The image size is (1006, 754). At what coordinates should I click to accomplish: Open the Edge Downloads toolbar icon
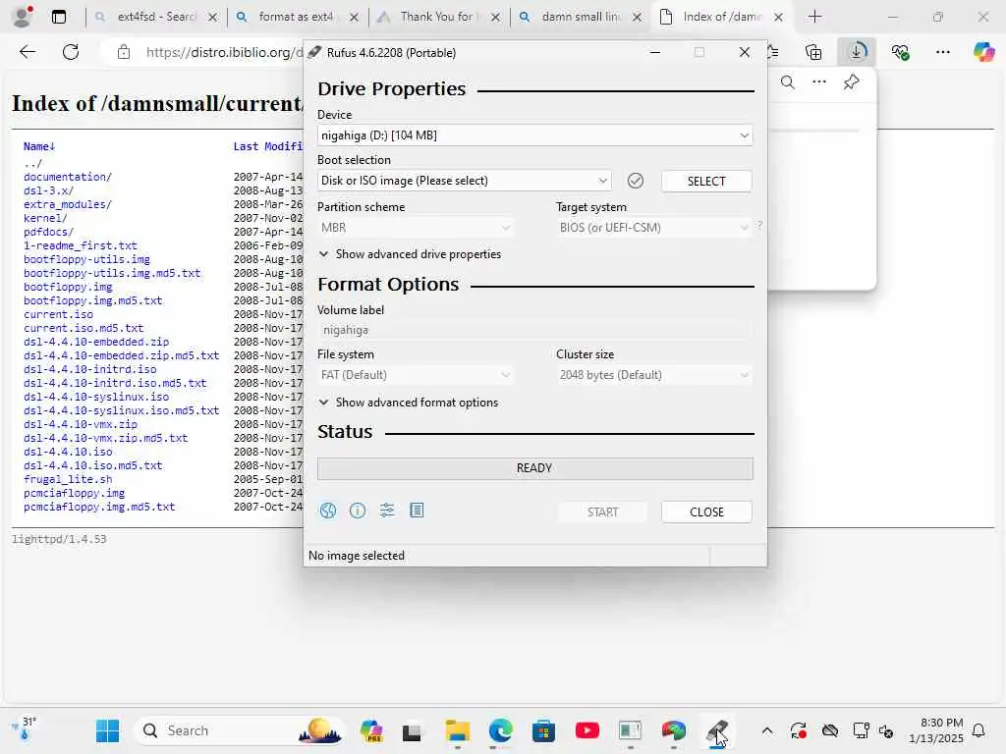coord(857,52)
